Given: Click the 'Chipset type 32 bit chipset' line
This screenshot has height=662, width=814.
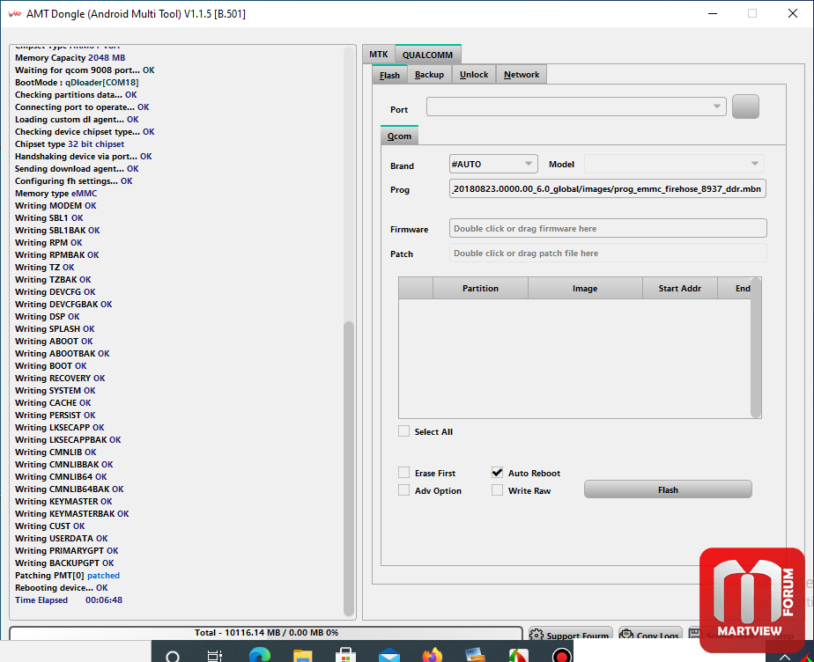Looking at the screenshot, I should [x=70, y=143].
